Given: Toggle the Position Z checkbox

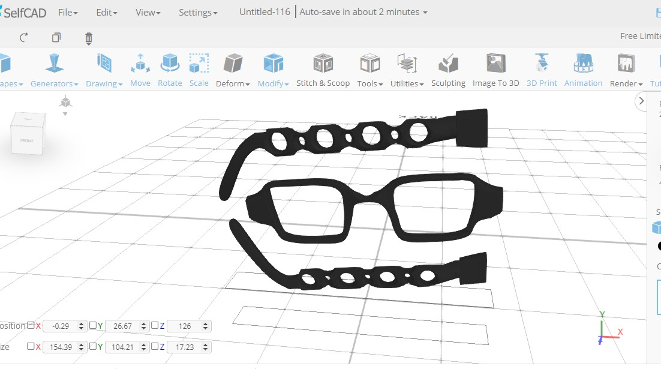Looking at the screenshot, I should (155, 325).
